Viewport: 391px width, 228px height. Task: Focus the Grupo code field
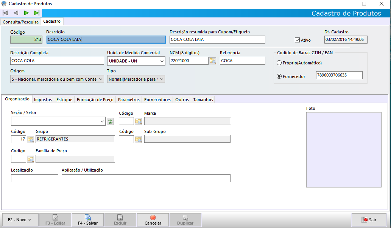pos(19,139)
